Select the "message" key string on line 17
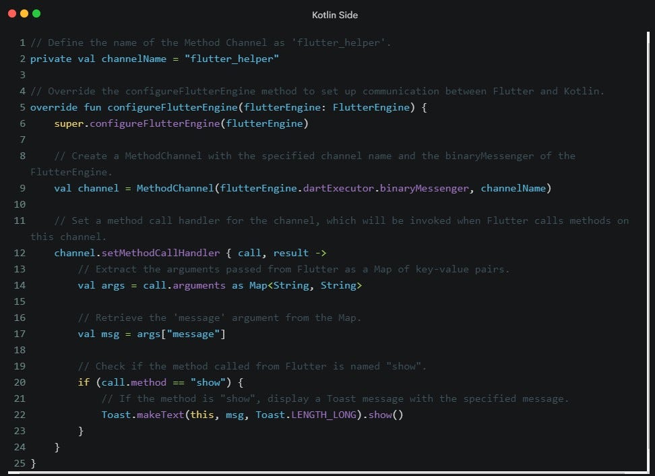 pyautogui.click(x=194, y=334)
